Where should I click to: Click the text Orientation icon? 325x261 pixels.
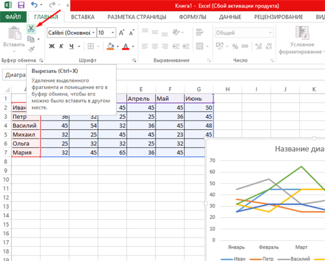click(x=176, y=32)
